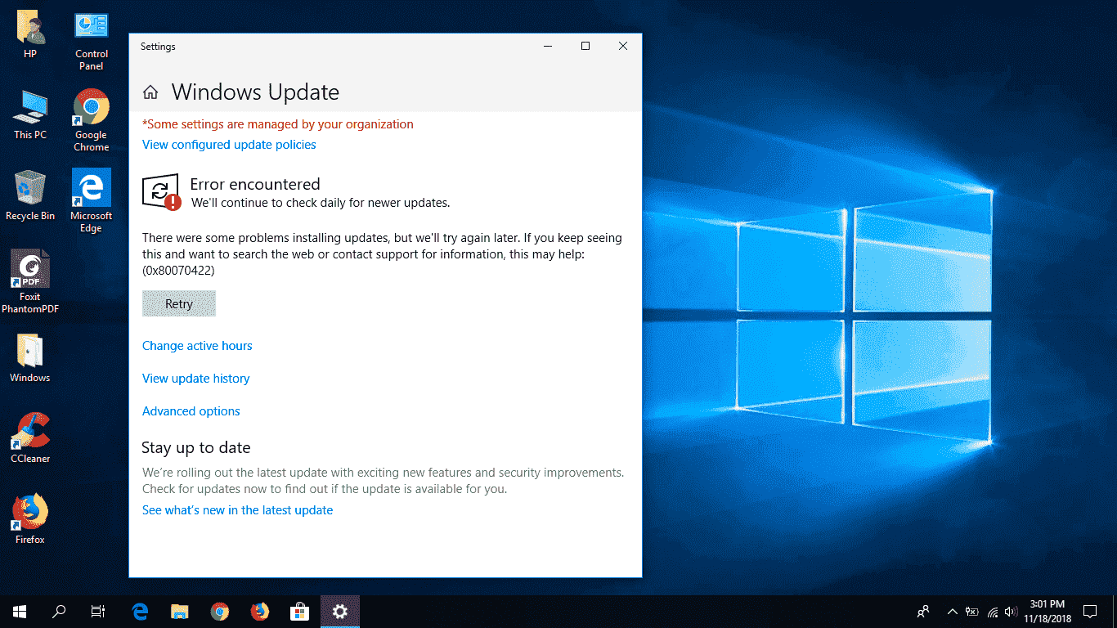The width and height of the screenshot is (1117, 628).
Task: Click the managed by your organization notice
Action: point(278,124)
